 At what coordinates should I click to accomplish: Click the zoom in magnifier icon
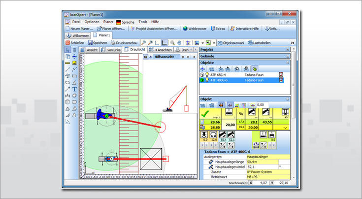(150, 43)
